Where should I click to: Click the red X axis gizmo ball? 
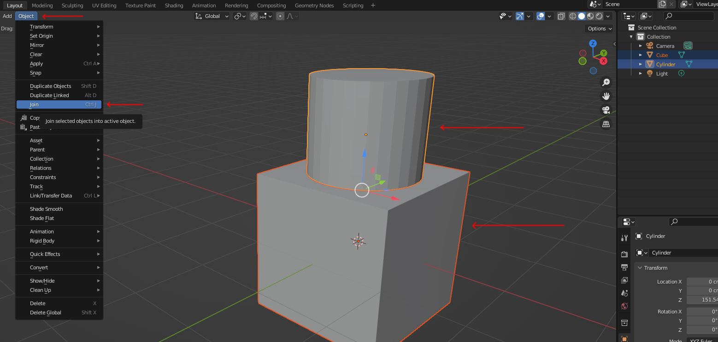pos(603,61)
